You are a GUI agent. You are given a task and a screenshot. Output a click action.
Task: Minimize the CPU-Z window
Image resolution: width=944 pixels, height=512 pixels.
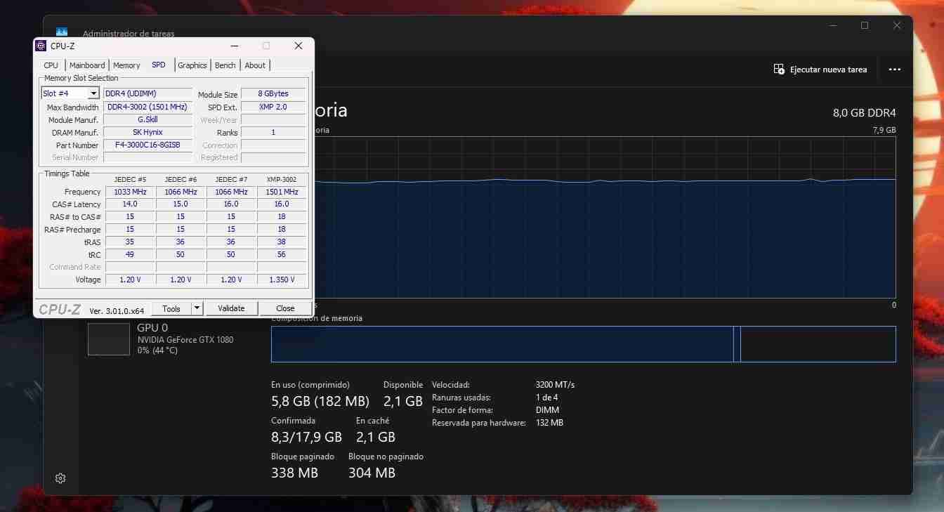pos(234,46)
